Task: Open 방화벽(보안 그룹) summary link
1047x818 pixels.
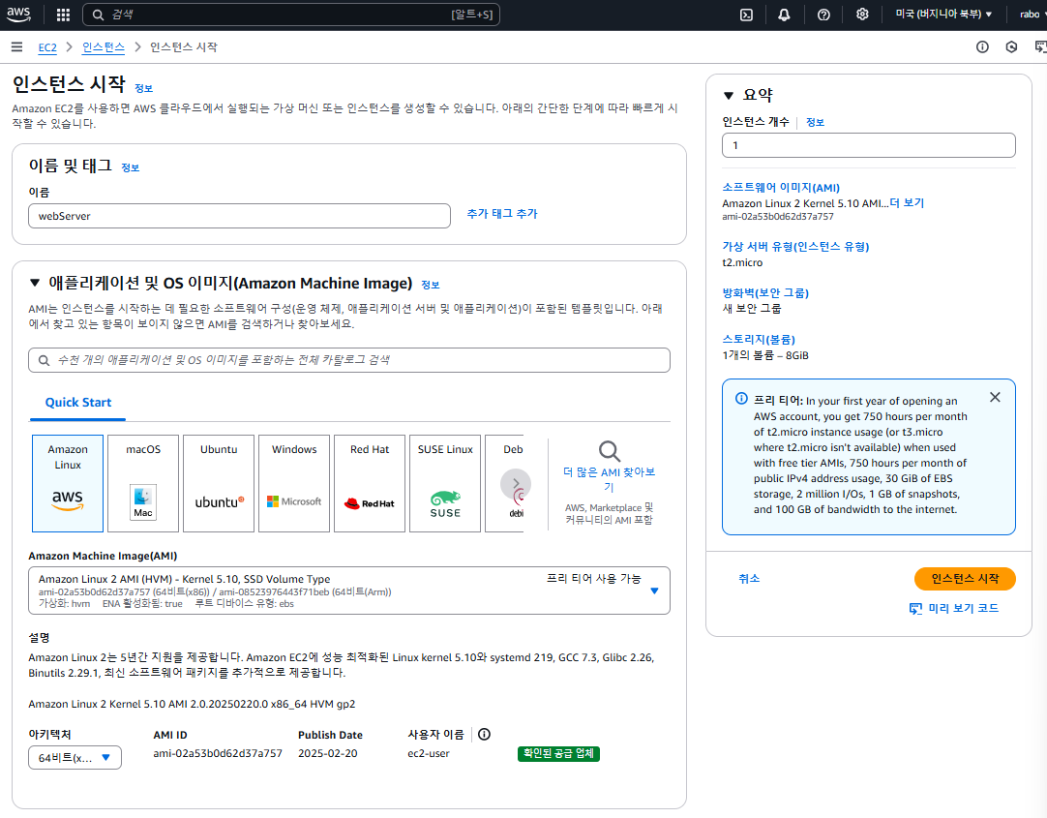Action: pyautogui.click(x=765, y=292)
